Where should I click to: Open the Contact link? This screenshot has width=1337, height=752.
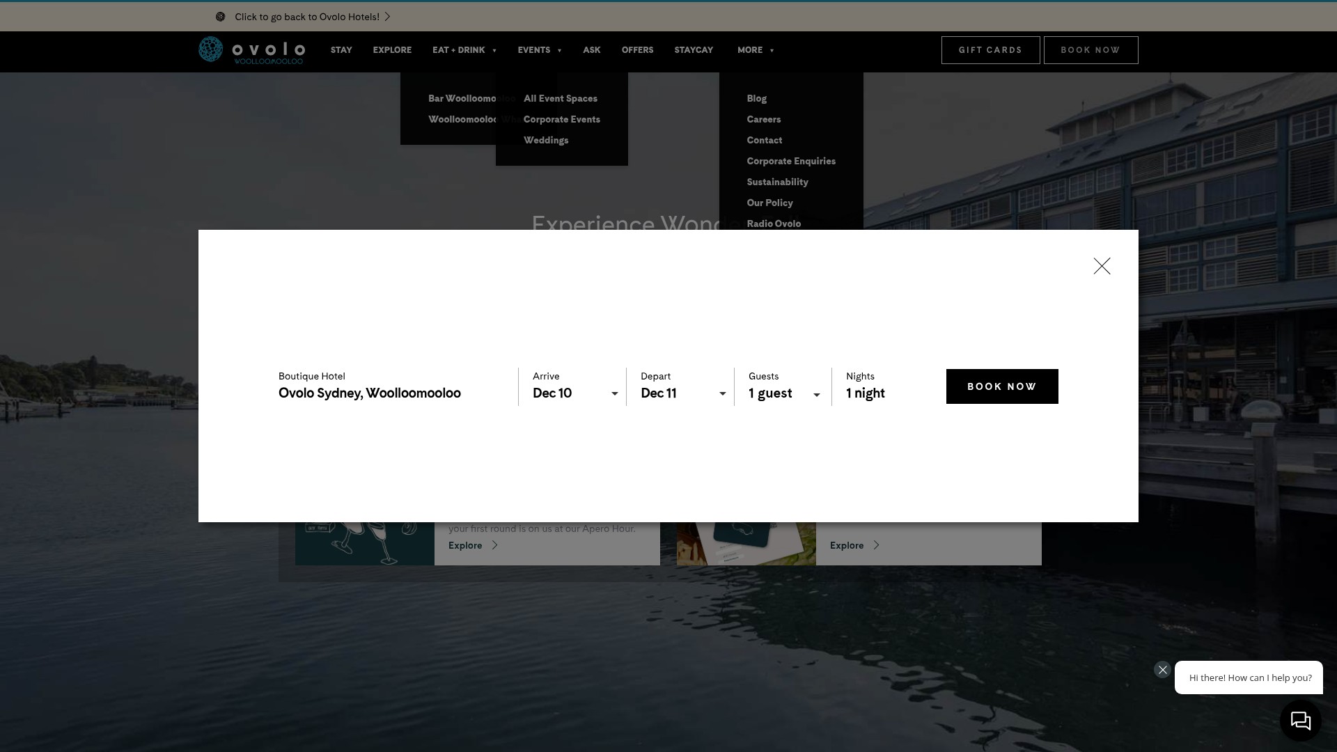(765, 141)
